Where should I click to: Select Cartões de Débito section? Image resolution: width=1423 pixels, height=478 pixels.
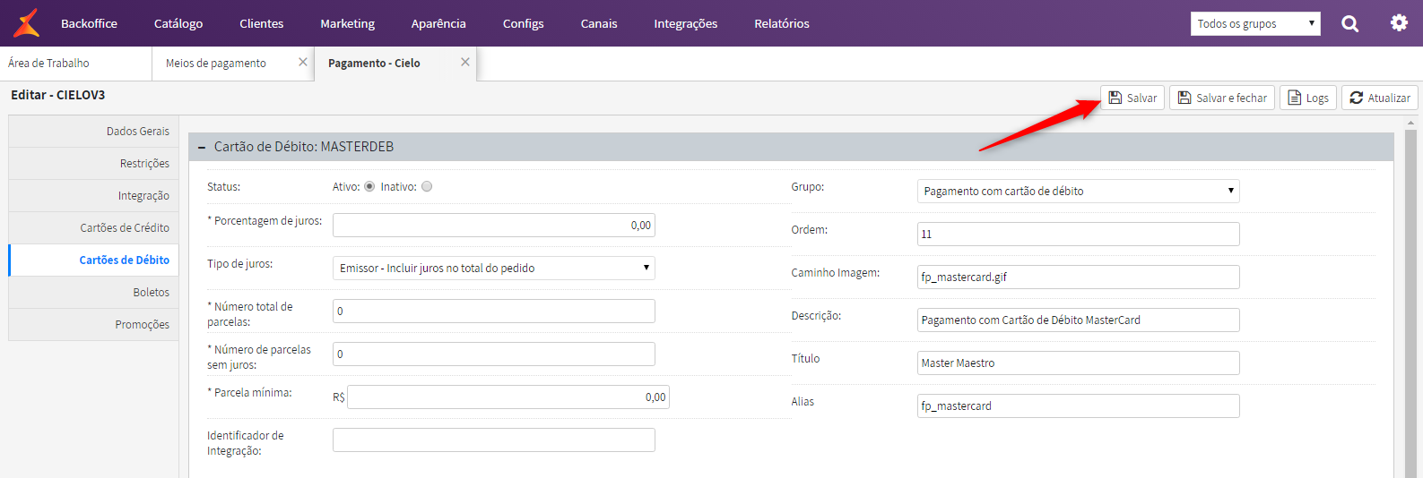coord(93,260)
